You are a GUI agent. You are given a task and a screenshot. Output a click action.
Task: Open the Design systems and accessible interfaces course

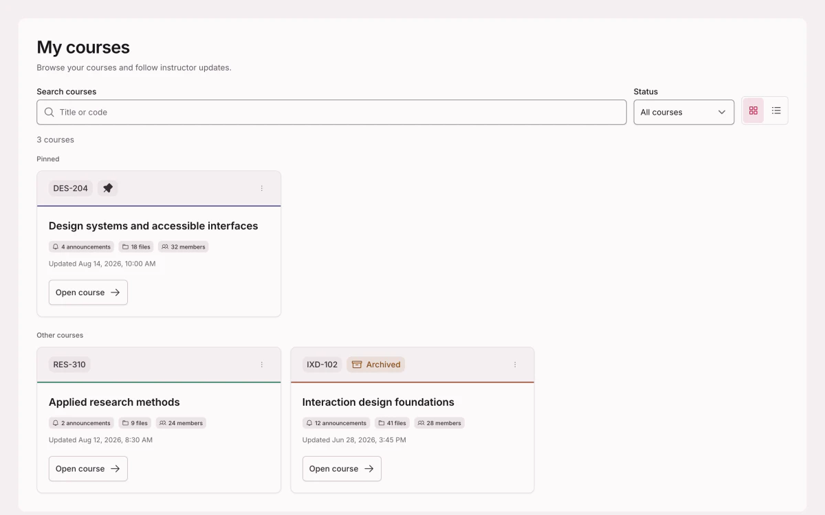pyautogui.click(x=88, y=293)
